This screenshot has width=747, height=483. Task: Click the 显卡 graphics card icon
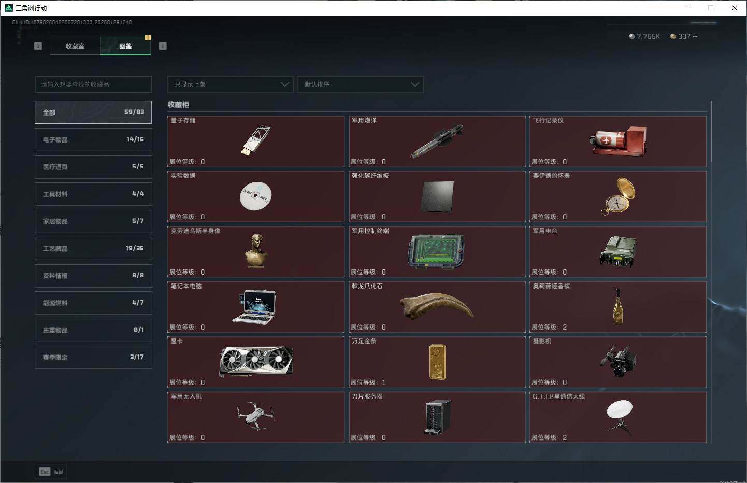click(256, 361)
